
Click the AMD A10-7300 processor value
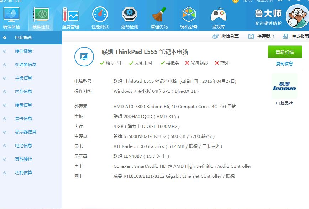click(175, 107)
